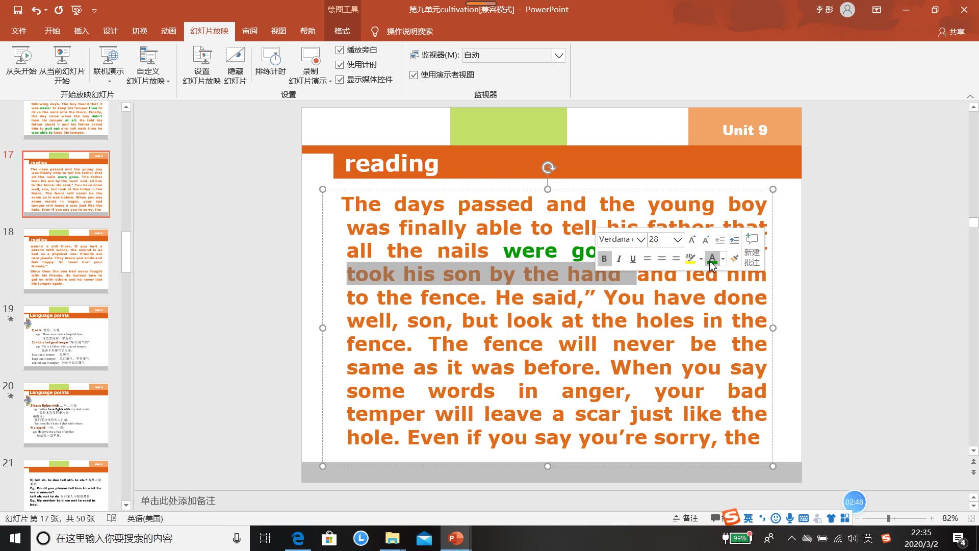Expand the 监视器 auto dropdown
Image resolution: width=979 pixels, height=551 pixels.
(559, 55)
